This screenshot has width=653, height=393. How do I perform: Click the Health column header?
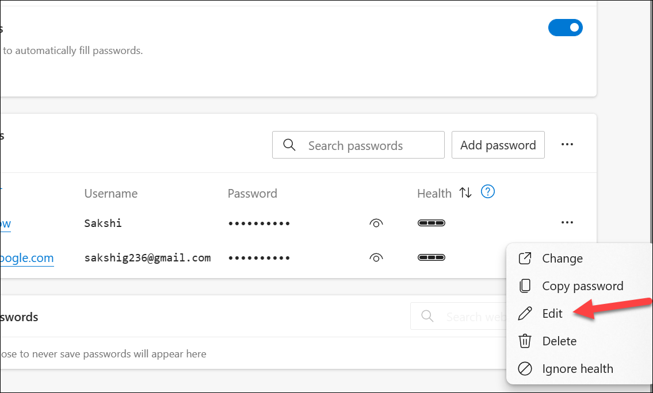tap(434, 194)
